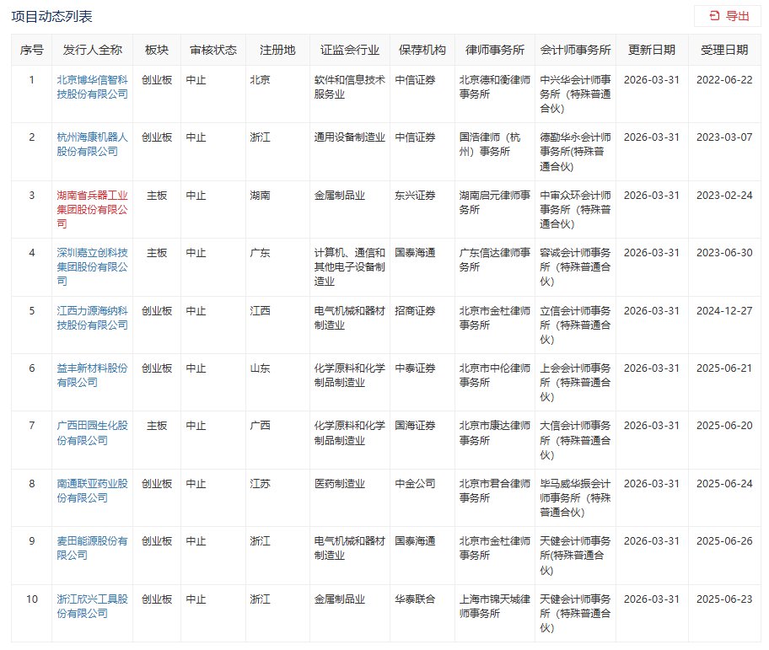
Task: Click the 板块 column header
Action: (157, 50)
